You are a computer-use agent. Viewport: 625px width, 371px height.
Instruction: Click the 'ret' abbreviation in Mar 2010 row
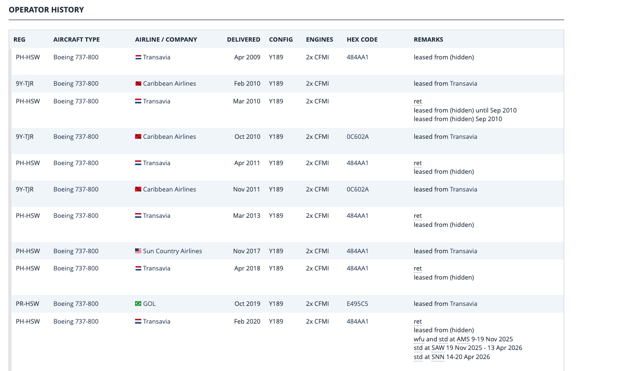point(418,101)
